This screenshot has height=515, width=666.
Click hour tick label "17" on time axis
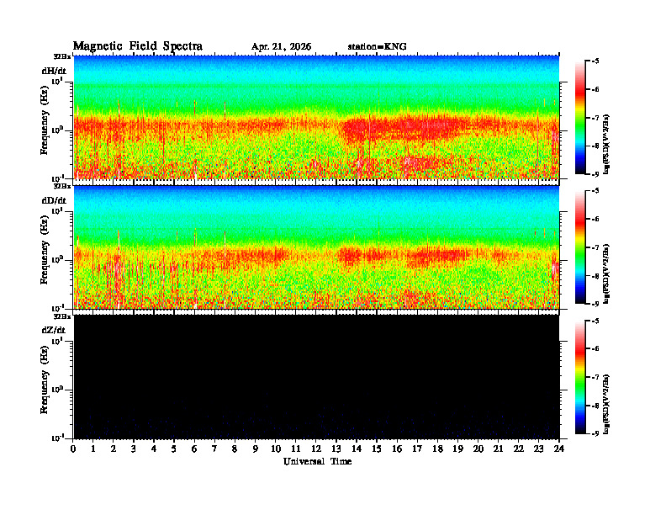(418, 449)
